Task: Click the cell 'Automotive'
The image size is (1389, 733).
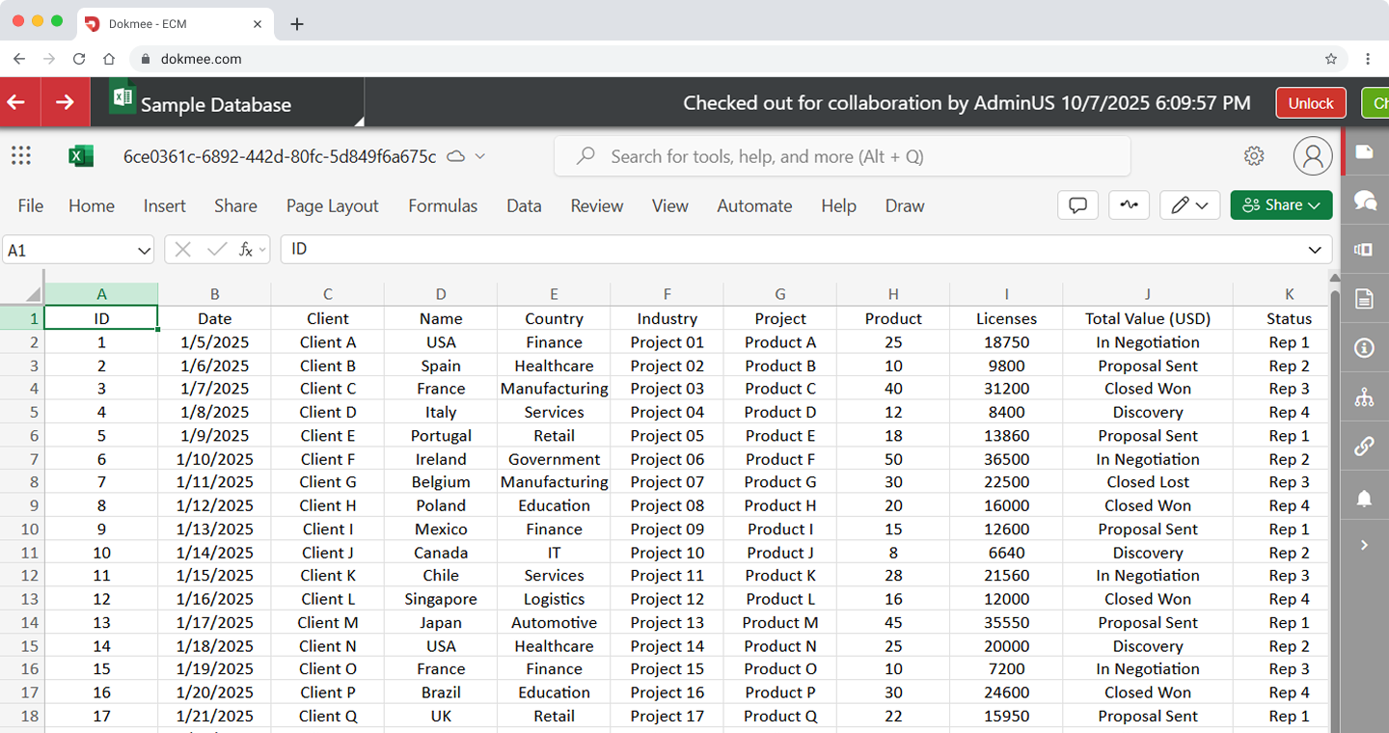Action: pos(554,623)
